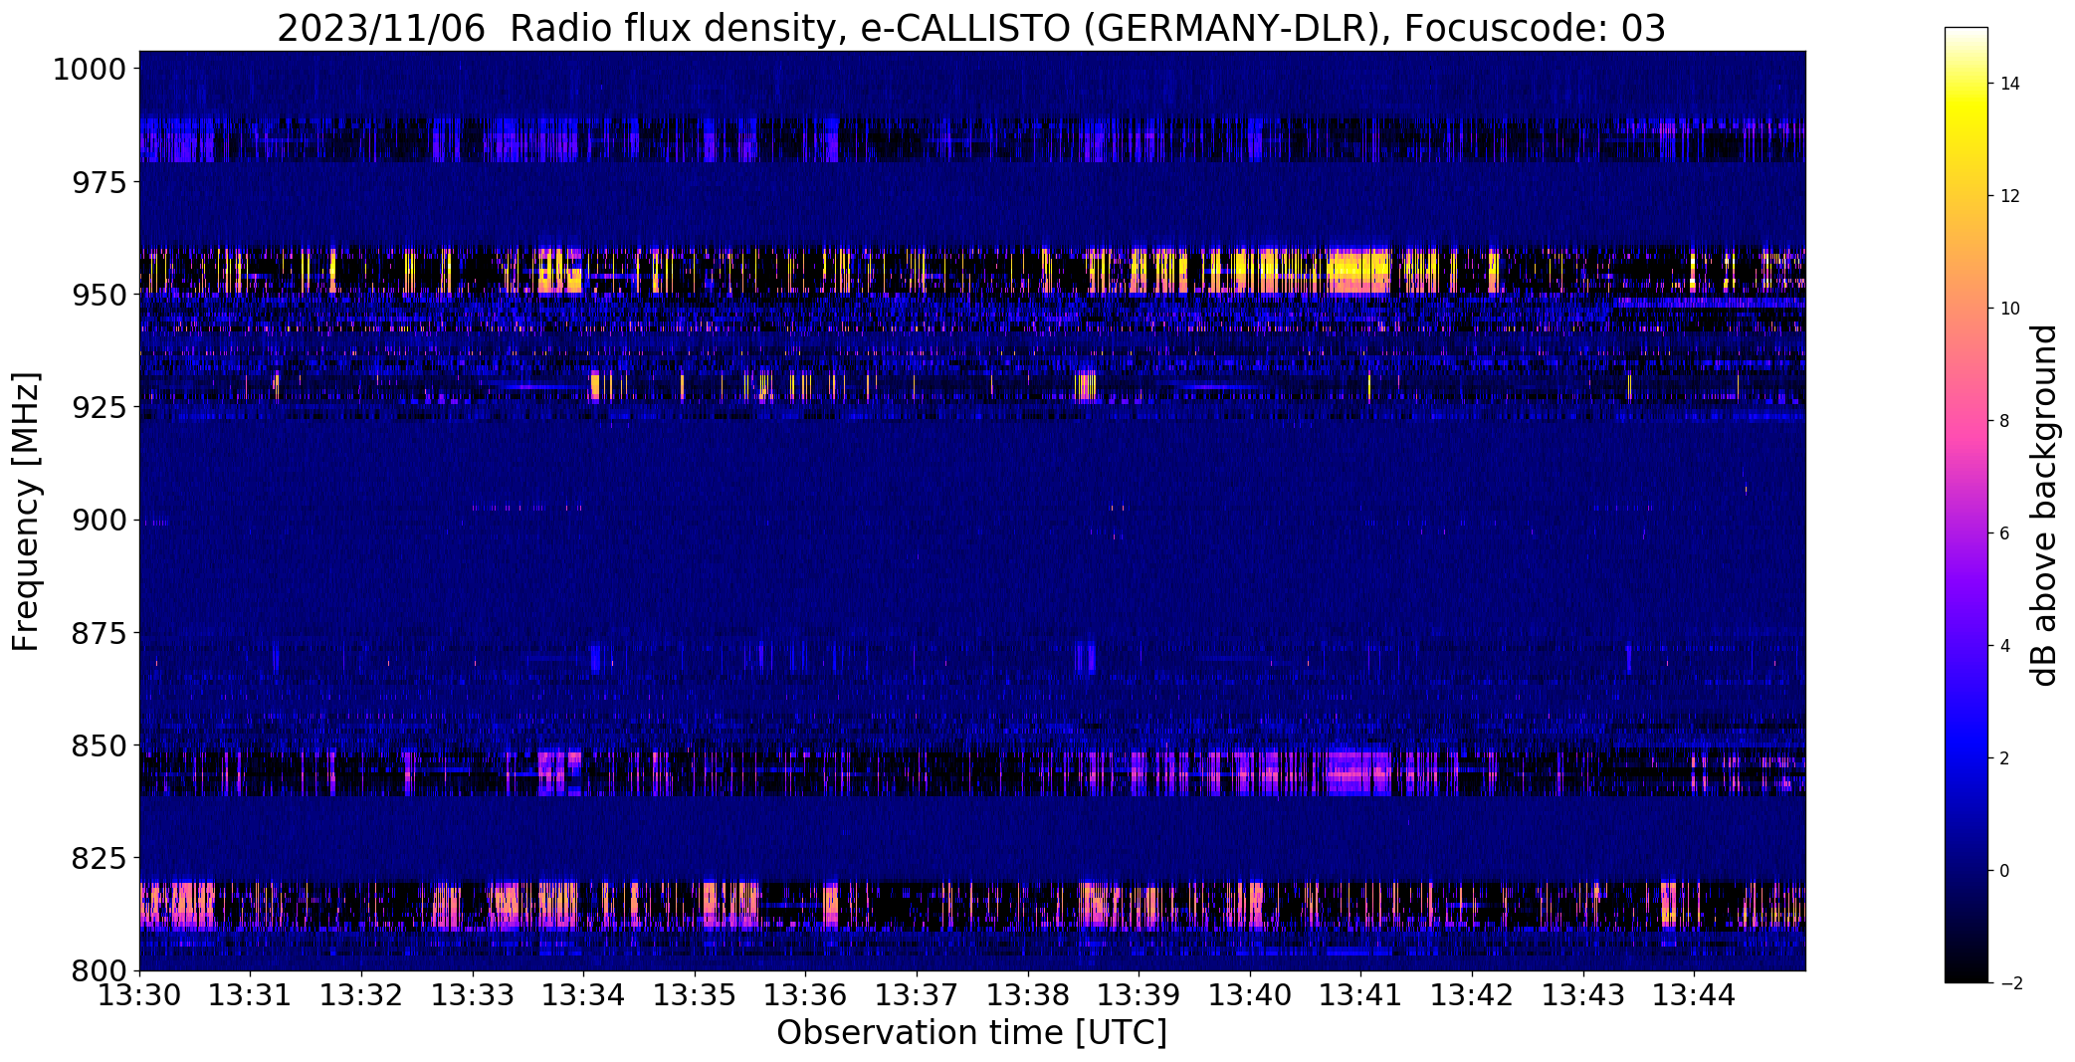Click the 13:35 time tick label
Screen dimensions: 2075x1062
[695, 995]
